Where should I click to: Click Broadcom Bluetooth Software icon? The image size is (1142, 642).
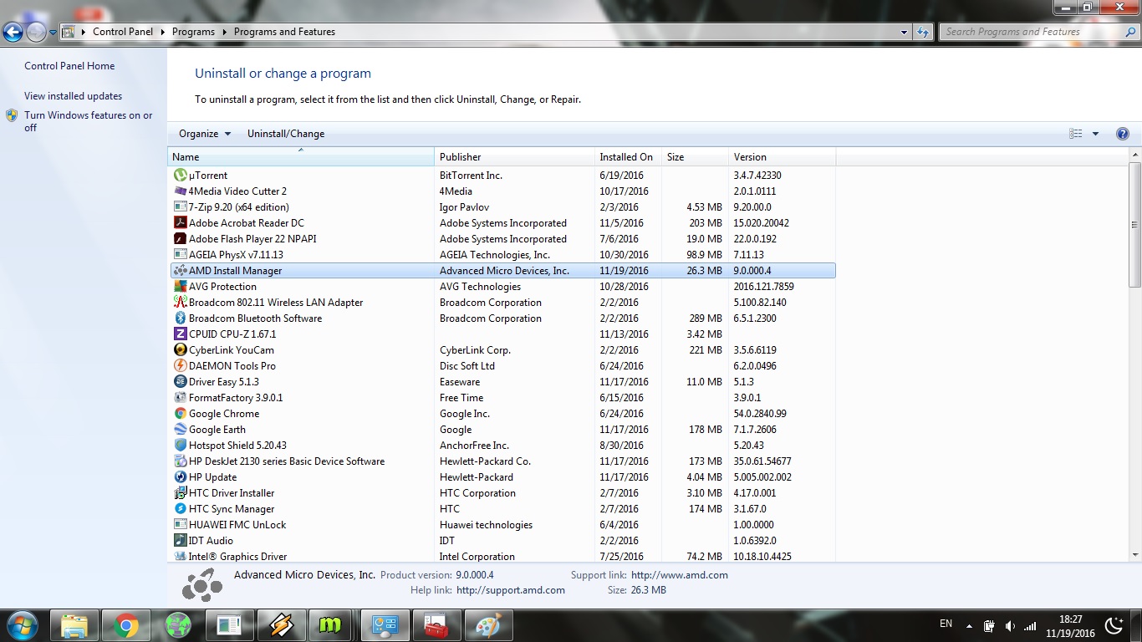(x=180, y=318)
